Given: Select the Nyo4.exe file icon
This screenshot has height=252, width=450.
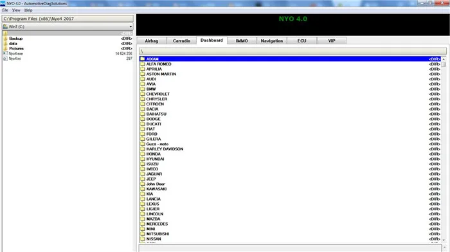Looking at the screenshot, I should pyautogui.click(x=5, y=53).
